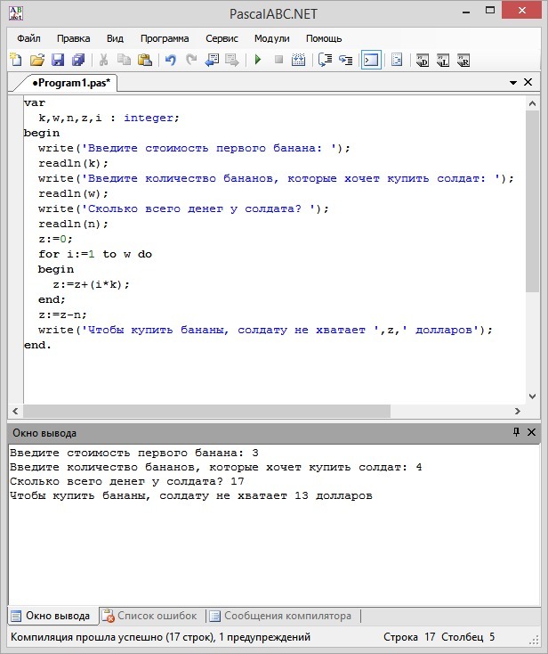
Task: Click output line 'Сколько всего денег у солдата? 17'
Action: (x=127, y=481)
